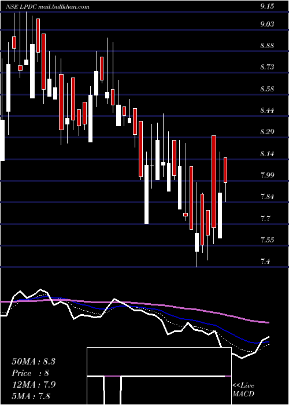Viewport: 289px width, 405px height.
Task: Click the '5MA : 7.8' indicator text
Action: coord(31,396)
